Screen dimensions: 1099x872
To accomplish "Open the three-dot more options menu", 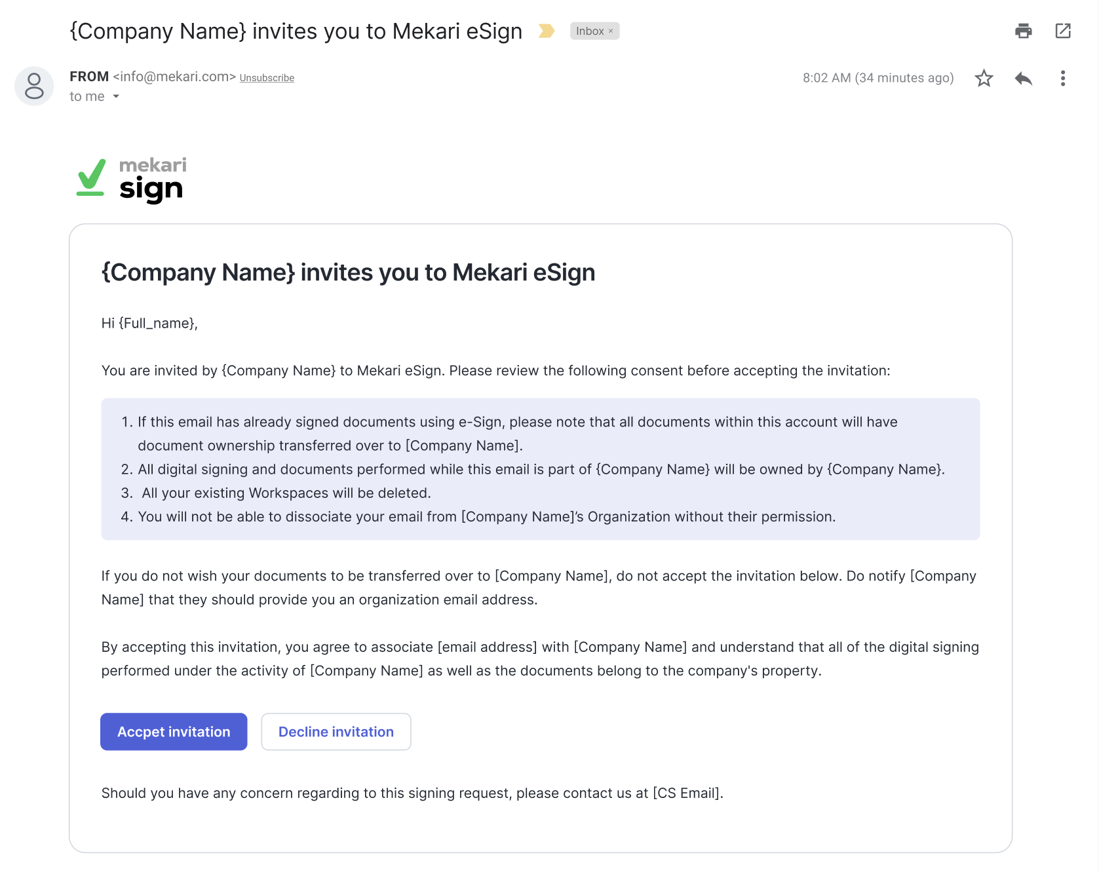I will coord(1063,79).
